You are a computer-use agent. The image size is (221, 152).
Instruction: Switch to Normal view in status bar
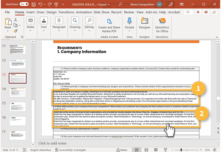[137, 150]
